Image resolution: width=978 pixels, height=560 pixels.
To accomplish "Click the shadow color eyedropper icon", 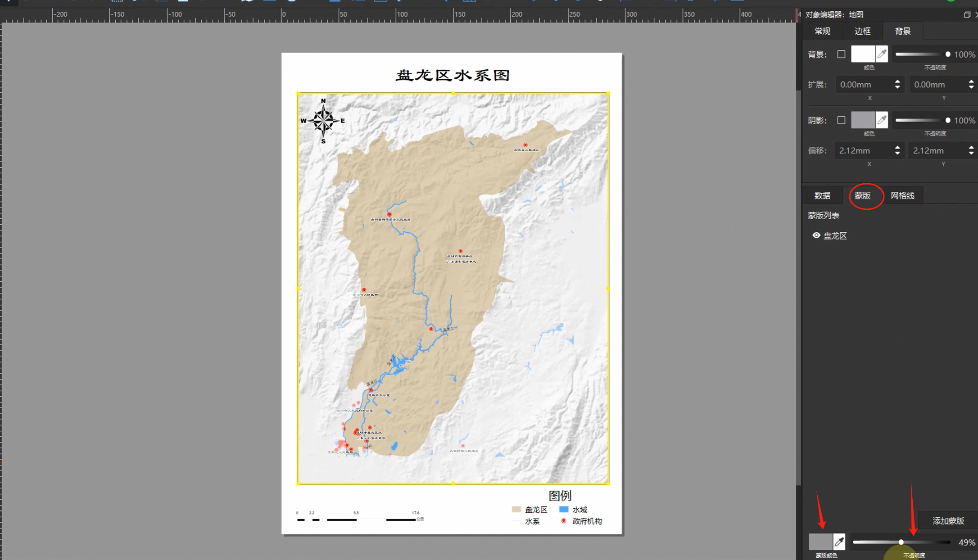I will click(882, 120).
